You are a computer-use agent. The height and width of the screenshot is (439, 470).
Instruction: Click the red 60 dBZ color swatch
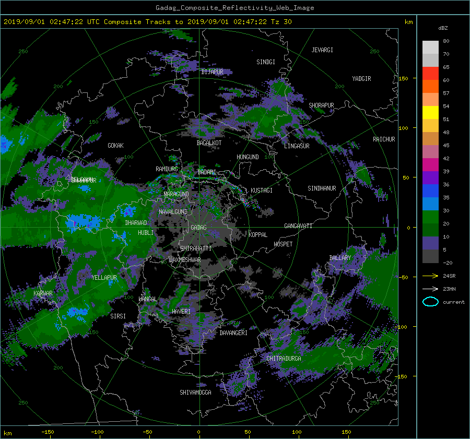point(430,74)
